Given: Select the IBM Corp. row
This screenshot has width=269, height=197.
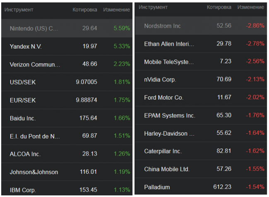Looking at the screenshot, I should [x=23, y=190].
